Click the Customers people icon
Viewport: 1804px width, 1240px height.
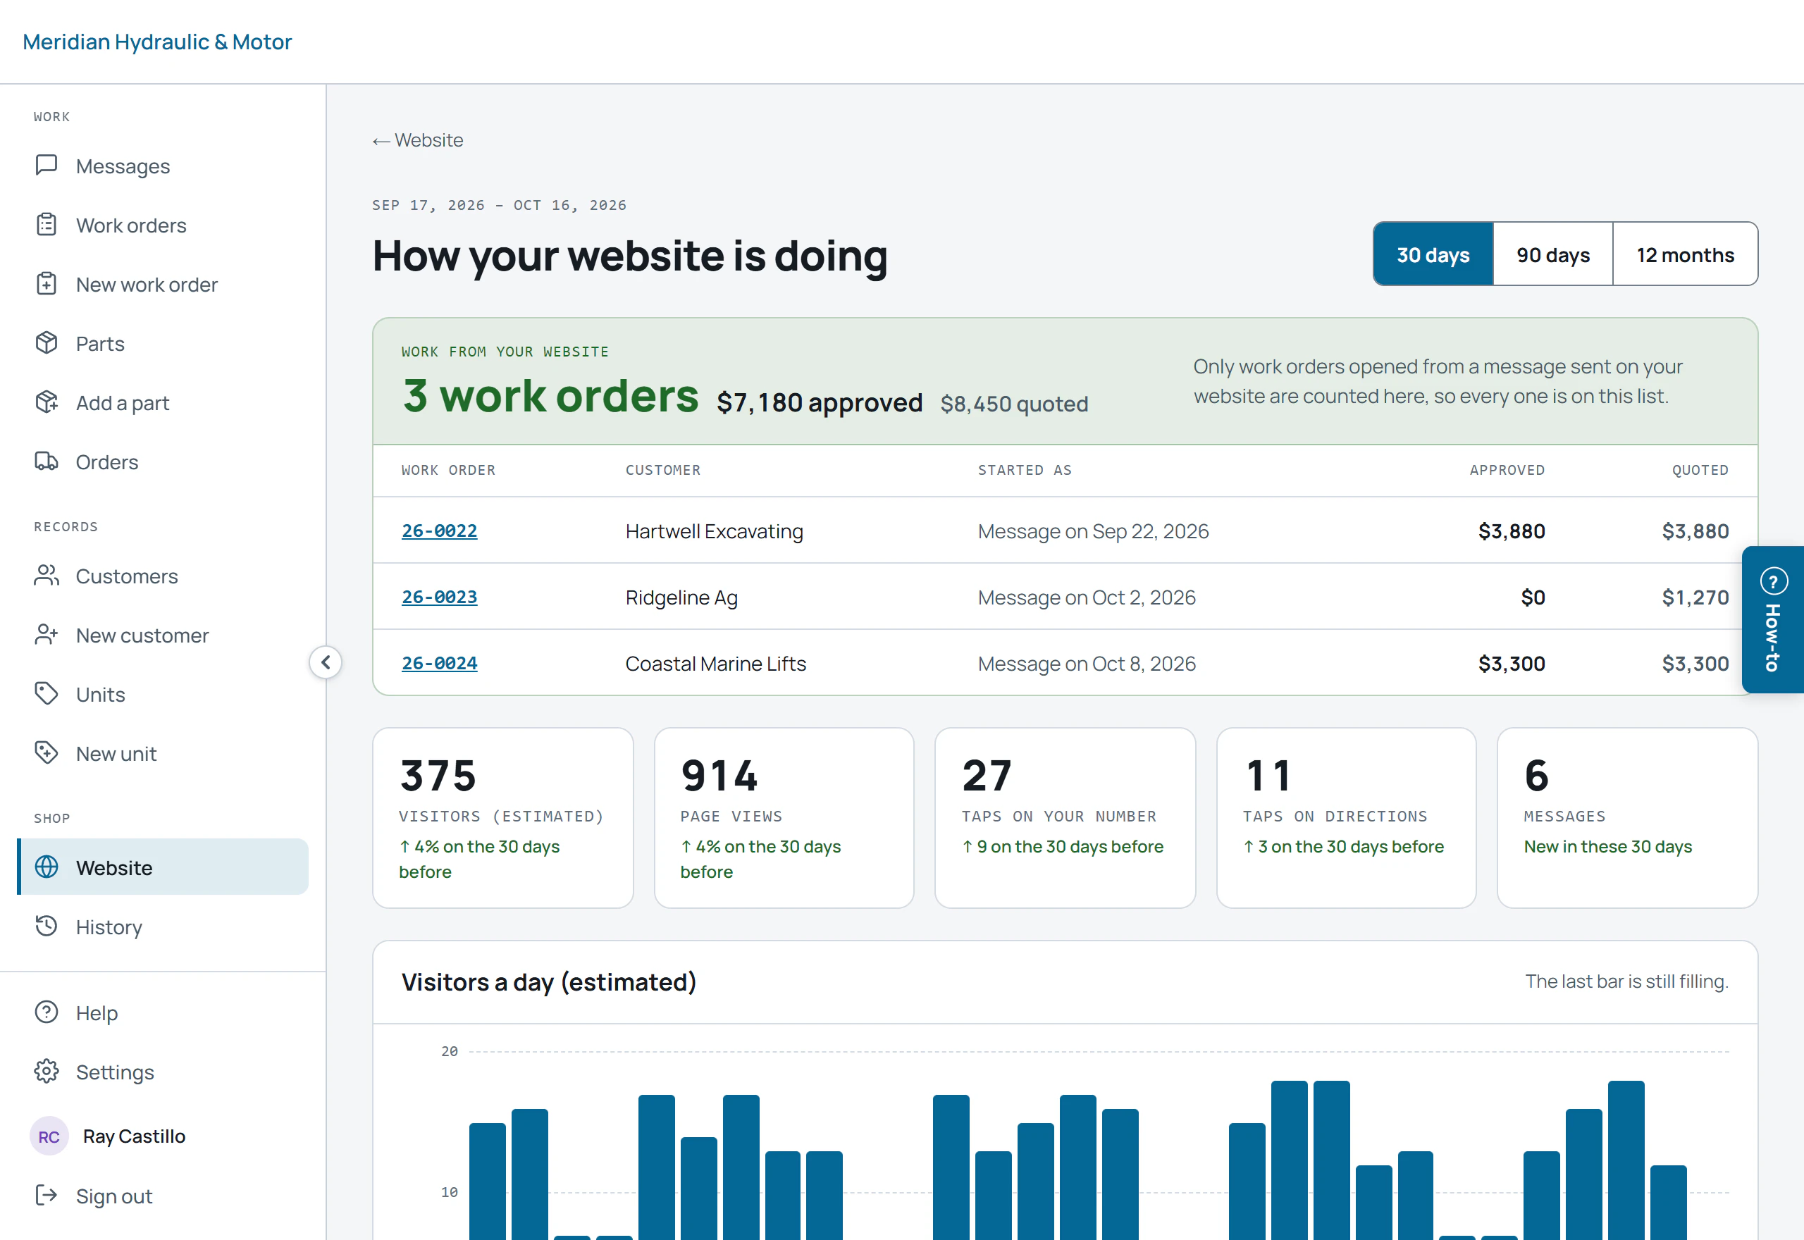pyautogui.click(x=47, y=576)
